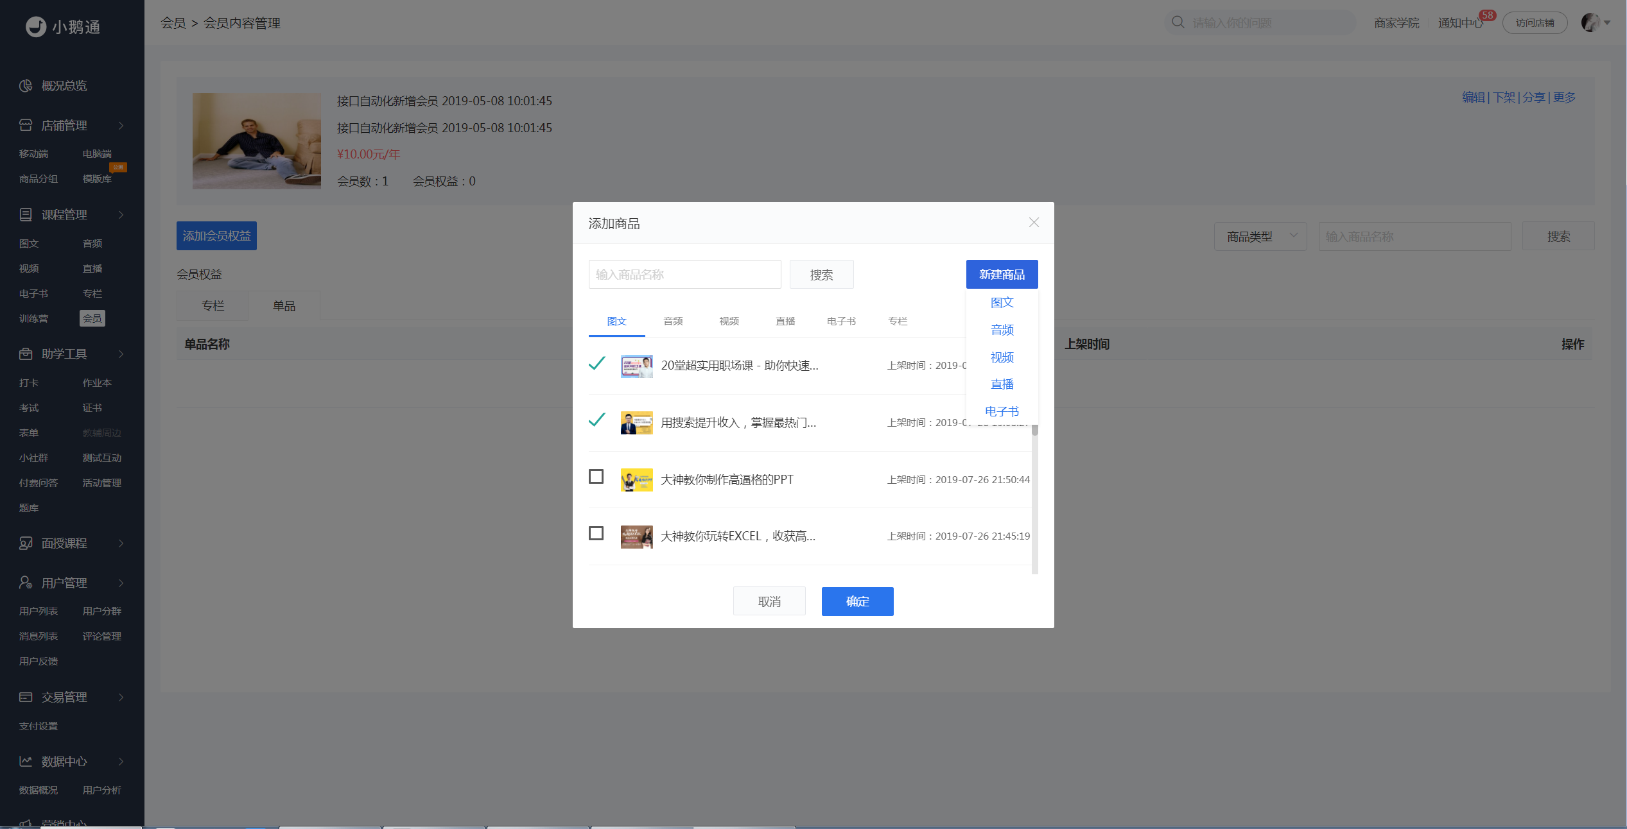The image size is (1627, 829).
Task: Click the 取消 cancel button
Action: pyautogui.click(x=769, y=602)
